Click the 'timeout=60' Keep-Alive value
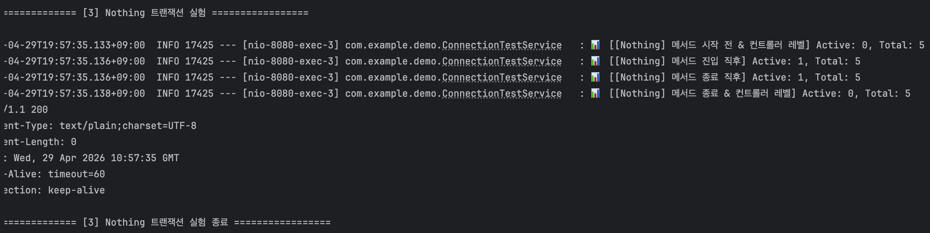The height and width of the screenshot is (233, 930). point(77,174)
